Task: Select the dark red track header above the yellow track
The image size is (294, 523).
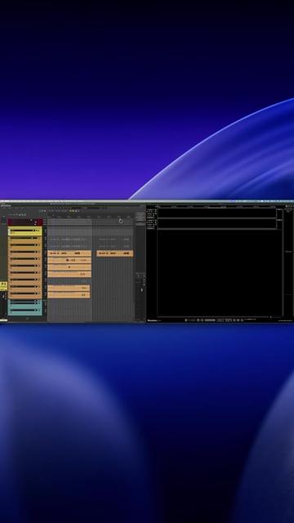Action: click(x=25, y=222)
